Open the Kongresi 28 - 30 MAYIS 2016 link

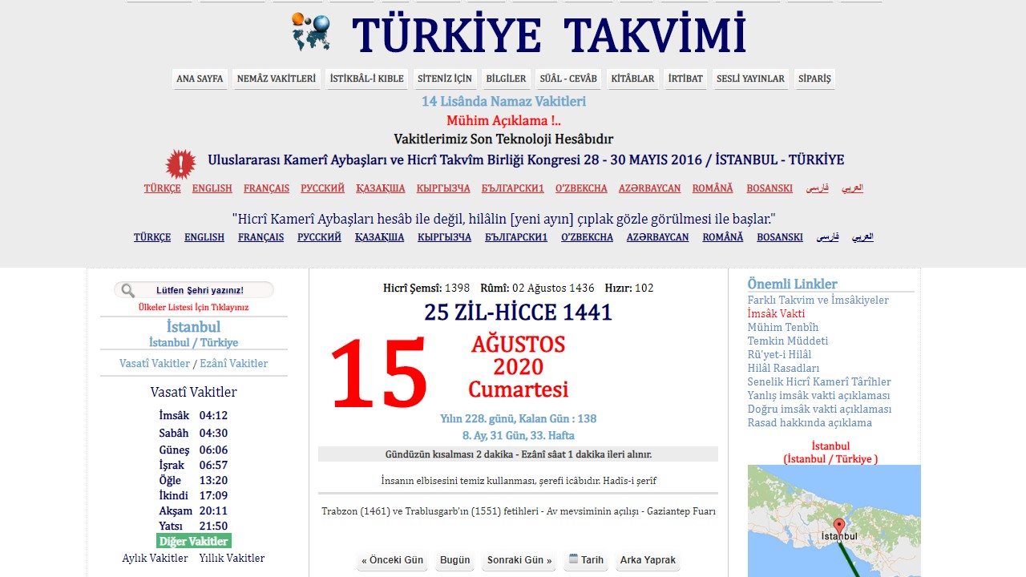pos(526,159)
